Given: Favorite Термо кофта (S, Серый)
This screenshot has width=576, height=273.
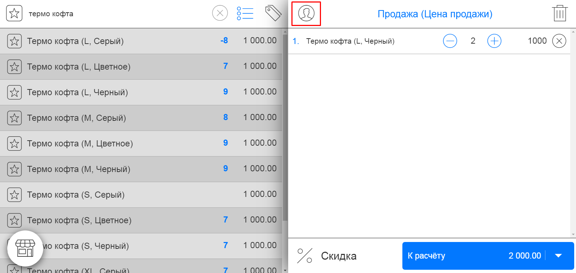Looking at the screenshot, I should (14, 195).
